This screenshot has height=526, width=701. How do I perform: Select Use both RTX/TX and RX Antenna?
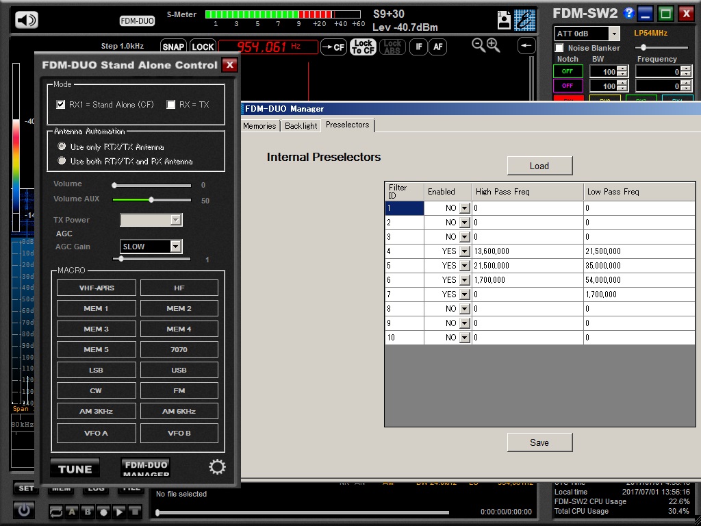62,160
